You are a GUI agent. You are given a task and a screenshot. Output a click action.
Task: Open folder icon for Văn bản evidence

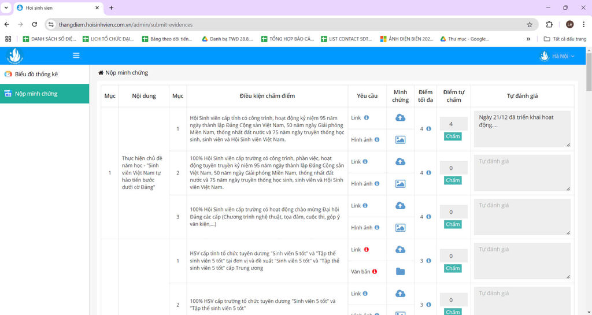(400, 272)
